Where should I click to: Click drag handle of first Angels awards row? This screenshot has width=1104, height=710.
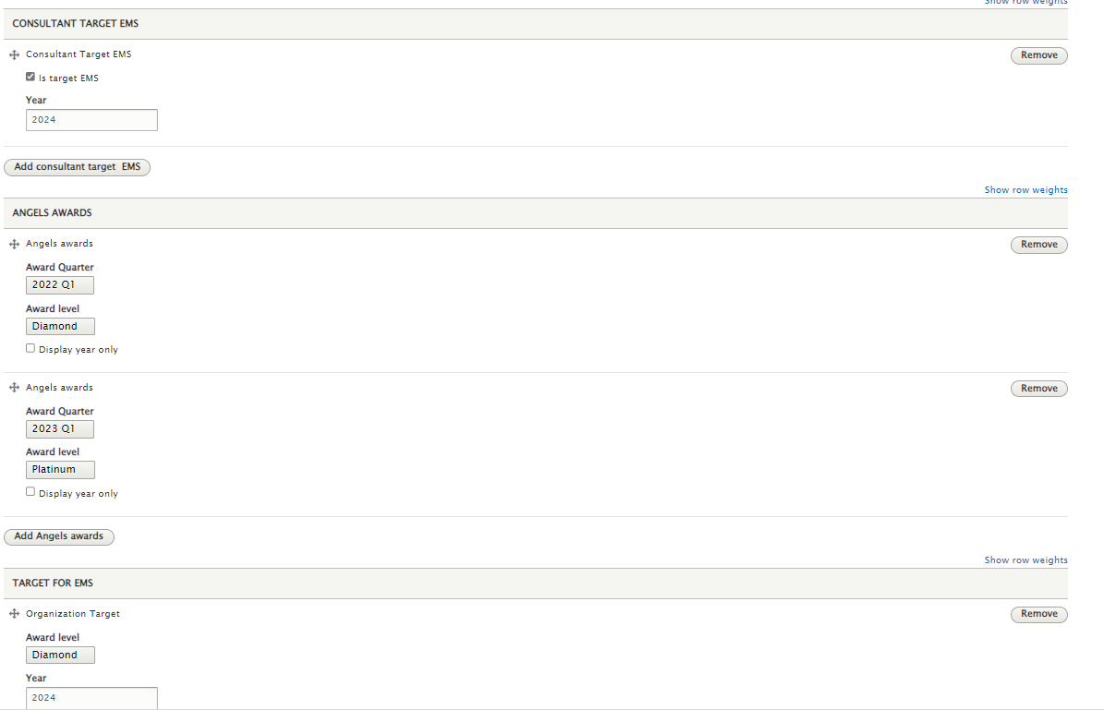pos(14,244)
